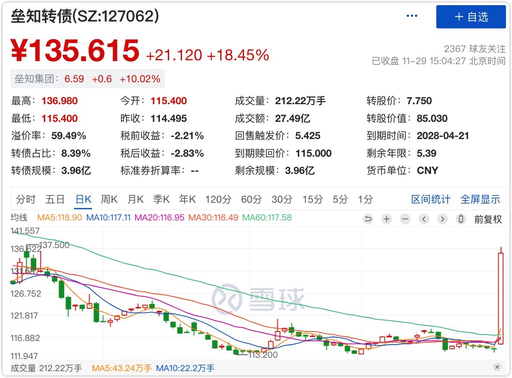This screenshot has width=512, height=378.
Task: Open 全屏显示 fullscreen view
Action: [480, 199]
